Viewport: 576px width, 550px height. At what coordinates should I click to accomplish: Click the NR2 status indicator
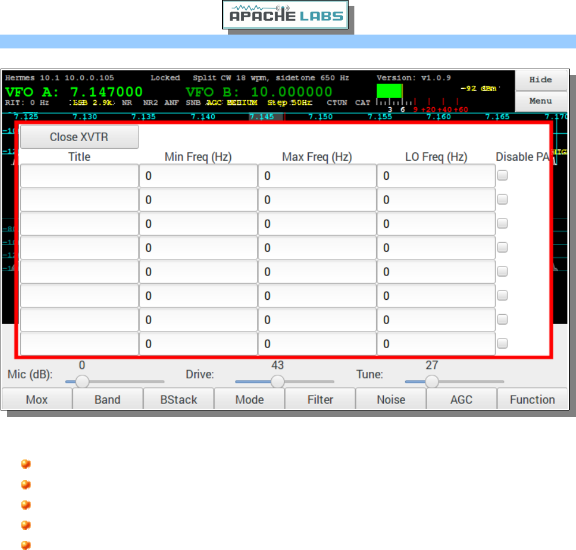[150, 103]
